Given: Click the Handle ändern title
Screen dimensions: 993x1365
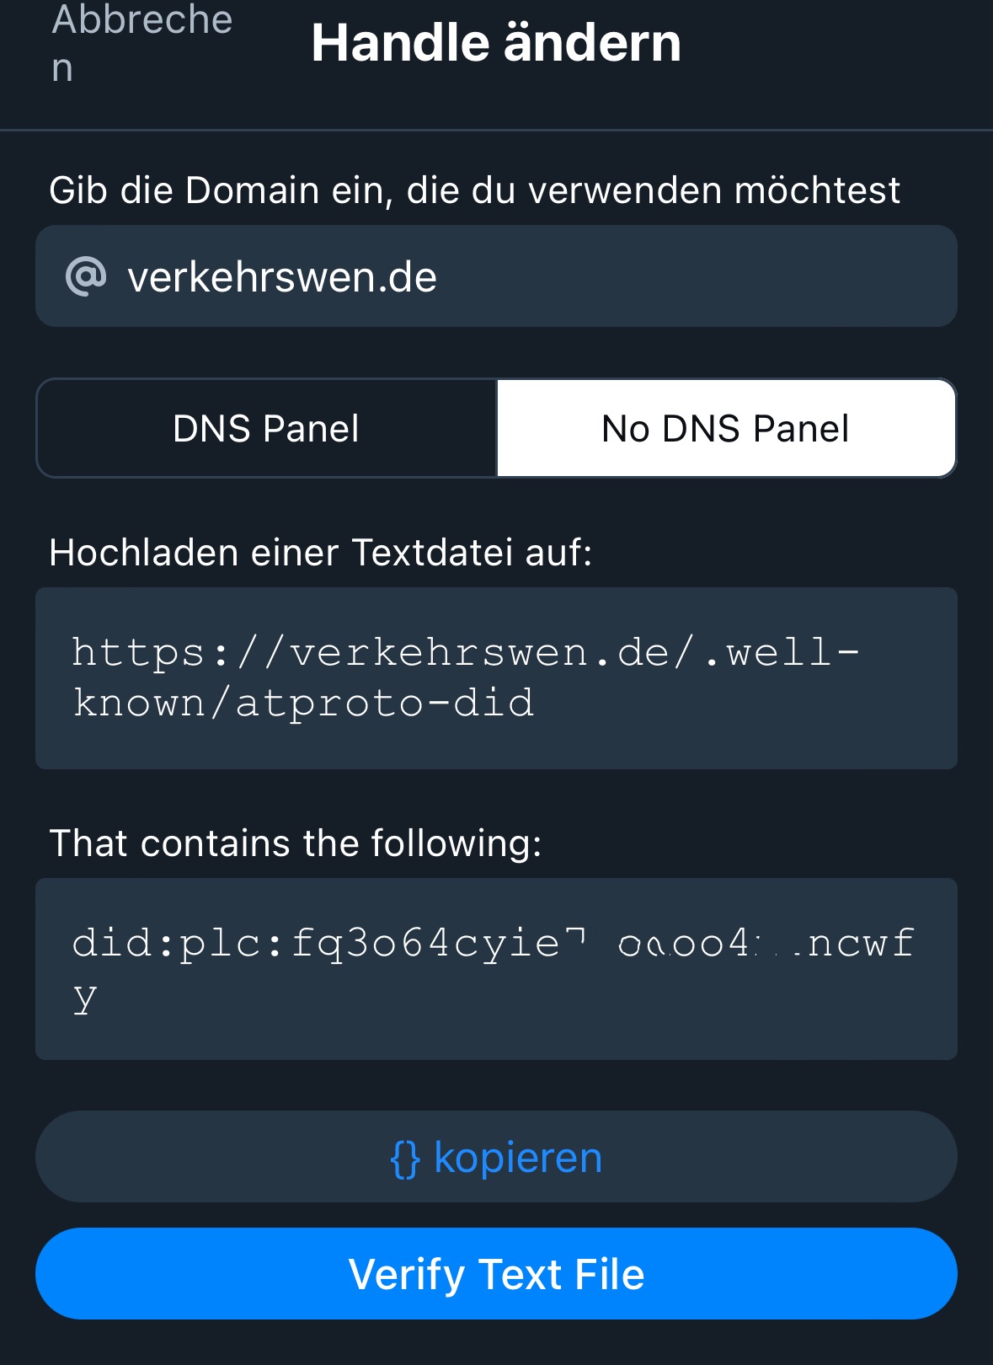Looking at the screenshot, I should point(496,44).
